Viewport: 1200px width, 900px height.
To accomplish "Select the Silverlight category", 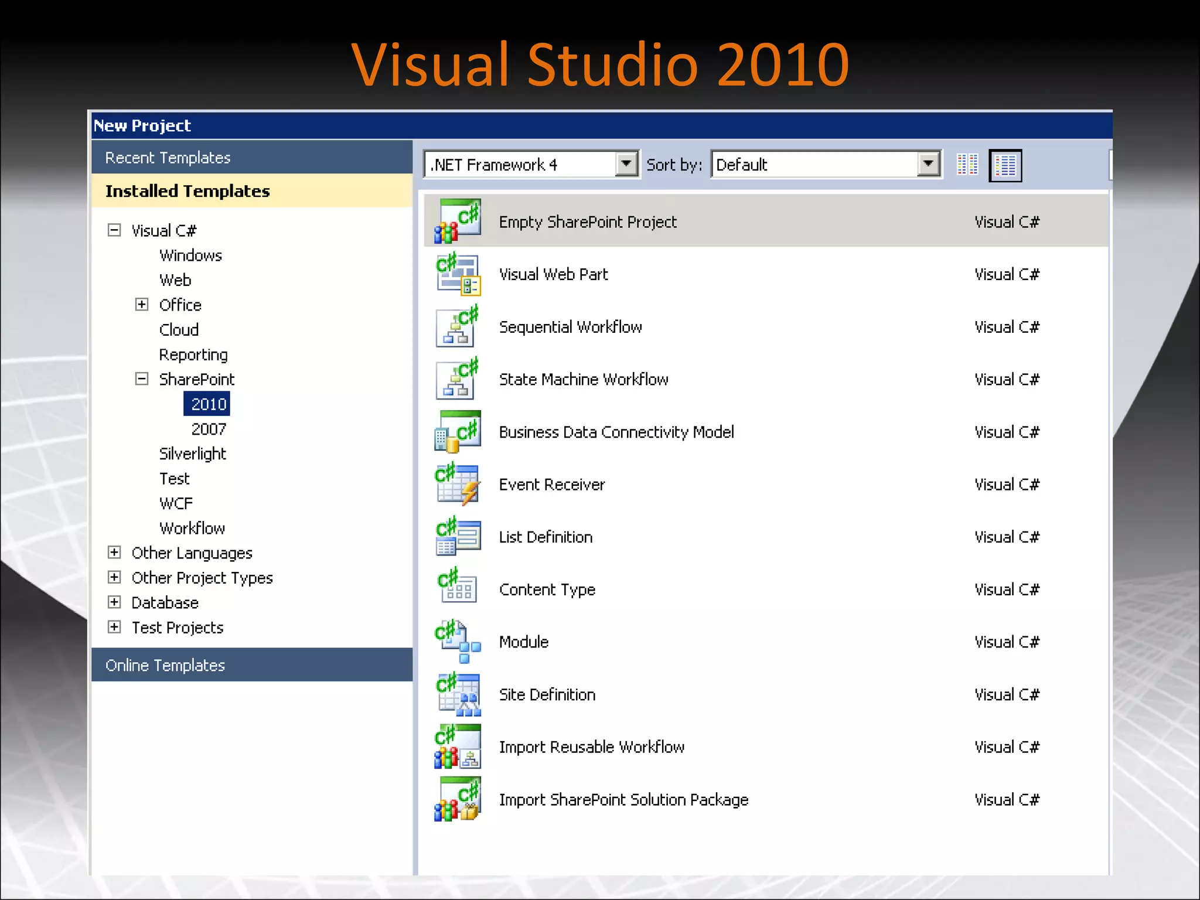I will point(192,454).
